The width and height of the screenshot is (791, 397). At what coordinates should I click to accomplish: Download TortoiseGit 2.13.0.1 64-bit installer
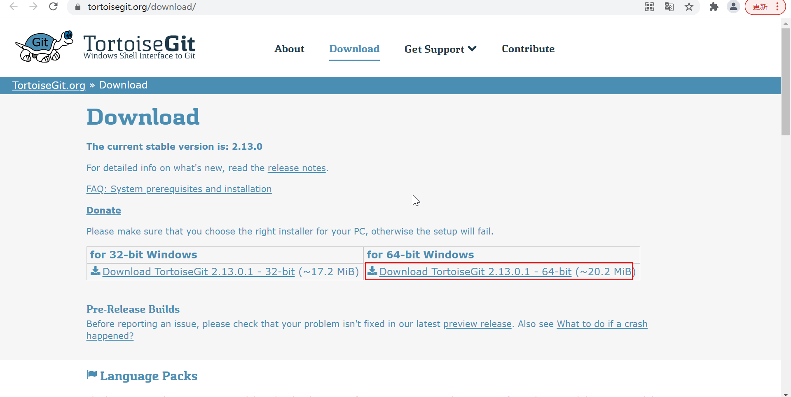[475, 272]
